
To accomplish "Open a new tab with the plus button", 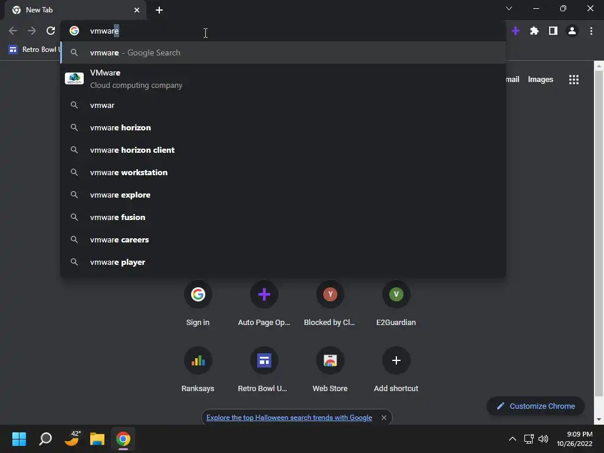I will [159, 10].
